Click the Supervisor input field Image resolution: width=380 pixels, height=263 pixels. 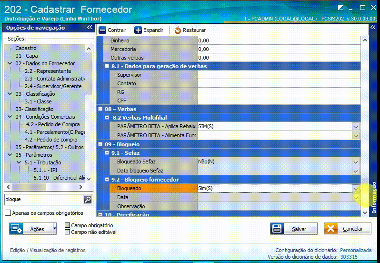pos(279,75)
